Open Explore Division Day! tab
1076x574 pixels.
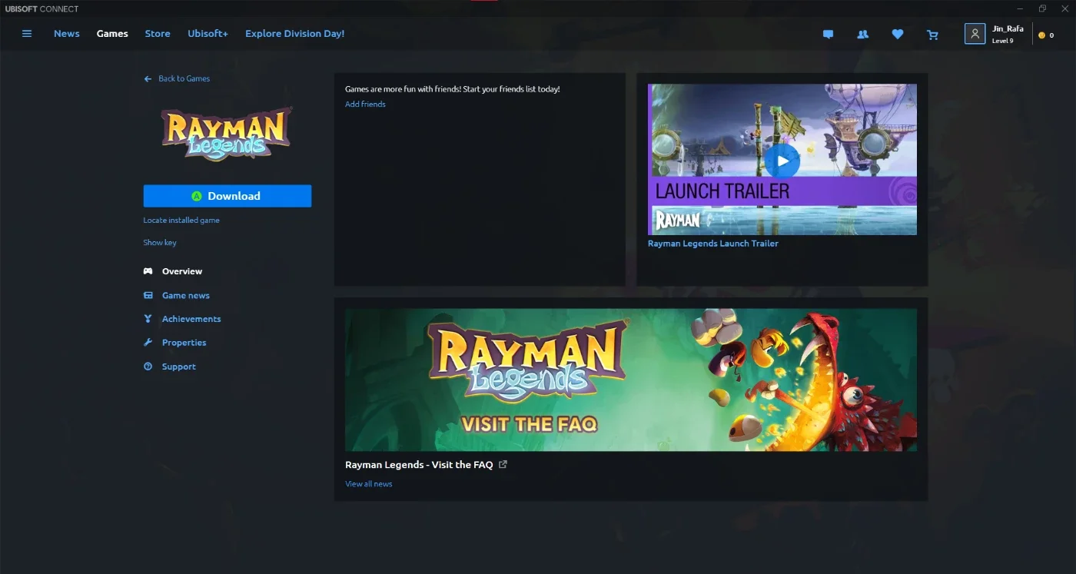pos(294,34)
